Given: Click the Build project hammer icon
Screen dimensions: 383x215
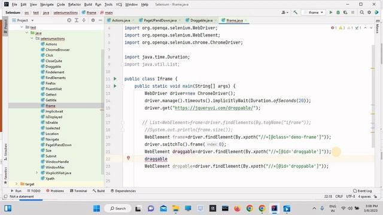Looking at the screenshot, I should [295, 12].
